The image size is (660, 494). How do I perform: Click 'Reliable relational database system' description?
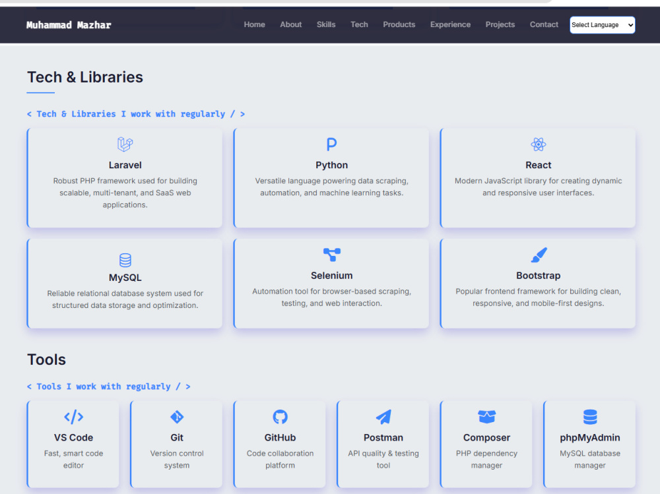click(x=125, y=299)
